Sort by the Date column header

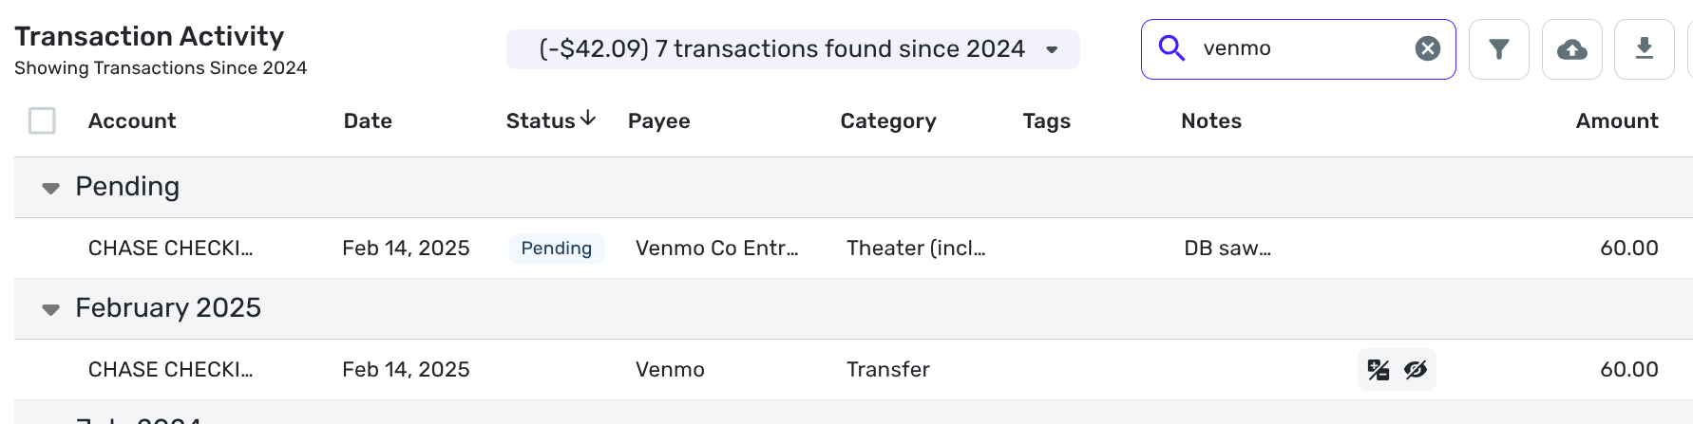pos(368,120)
